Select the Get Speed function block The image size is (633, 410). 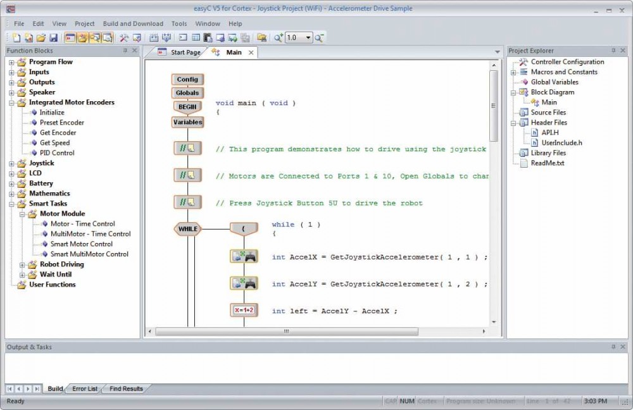(x=54, y=143)
